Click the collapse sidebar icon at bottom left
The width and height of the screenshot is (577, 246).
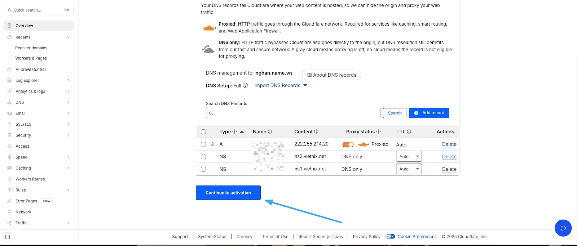(8, 237)
